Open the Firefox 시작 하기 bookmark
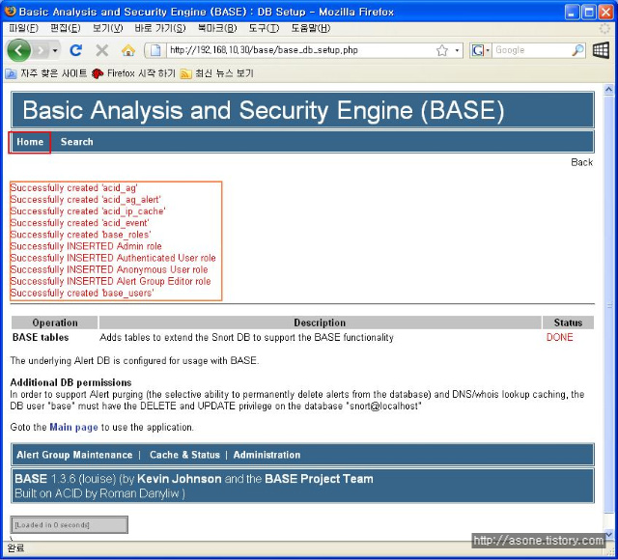Image resolution: width=618 pixels, height=560 pixels. [133, 73]
